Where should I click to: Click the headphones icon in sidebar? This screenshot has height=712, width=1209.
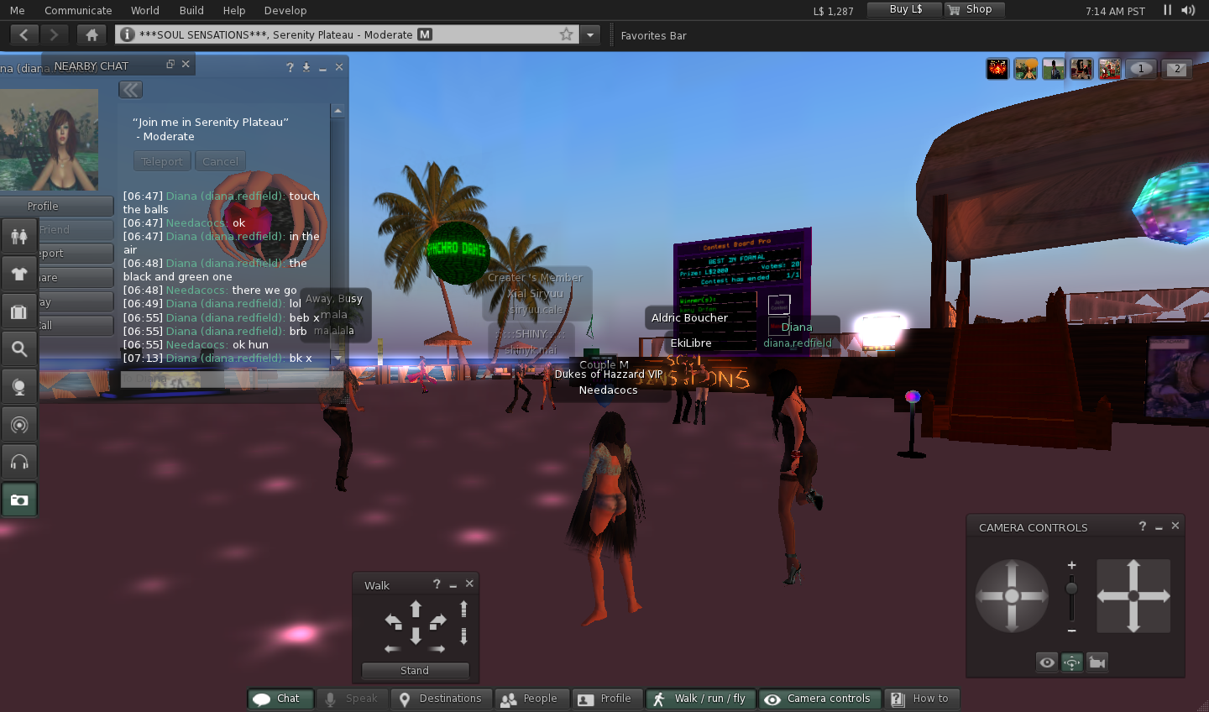click(19, 462)
